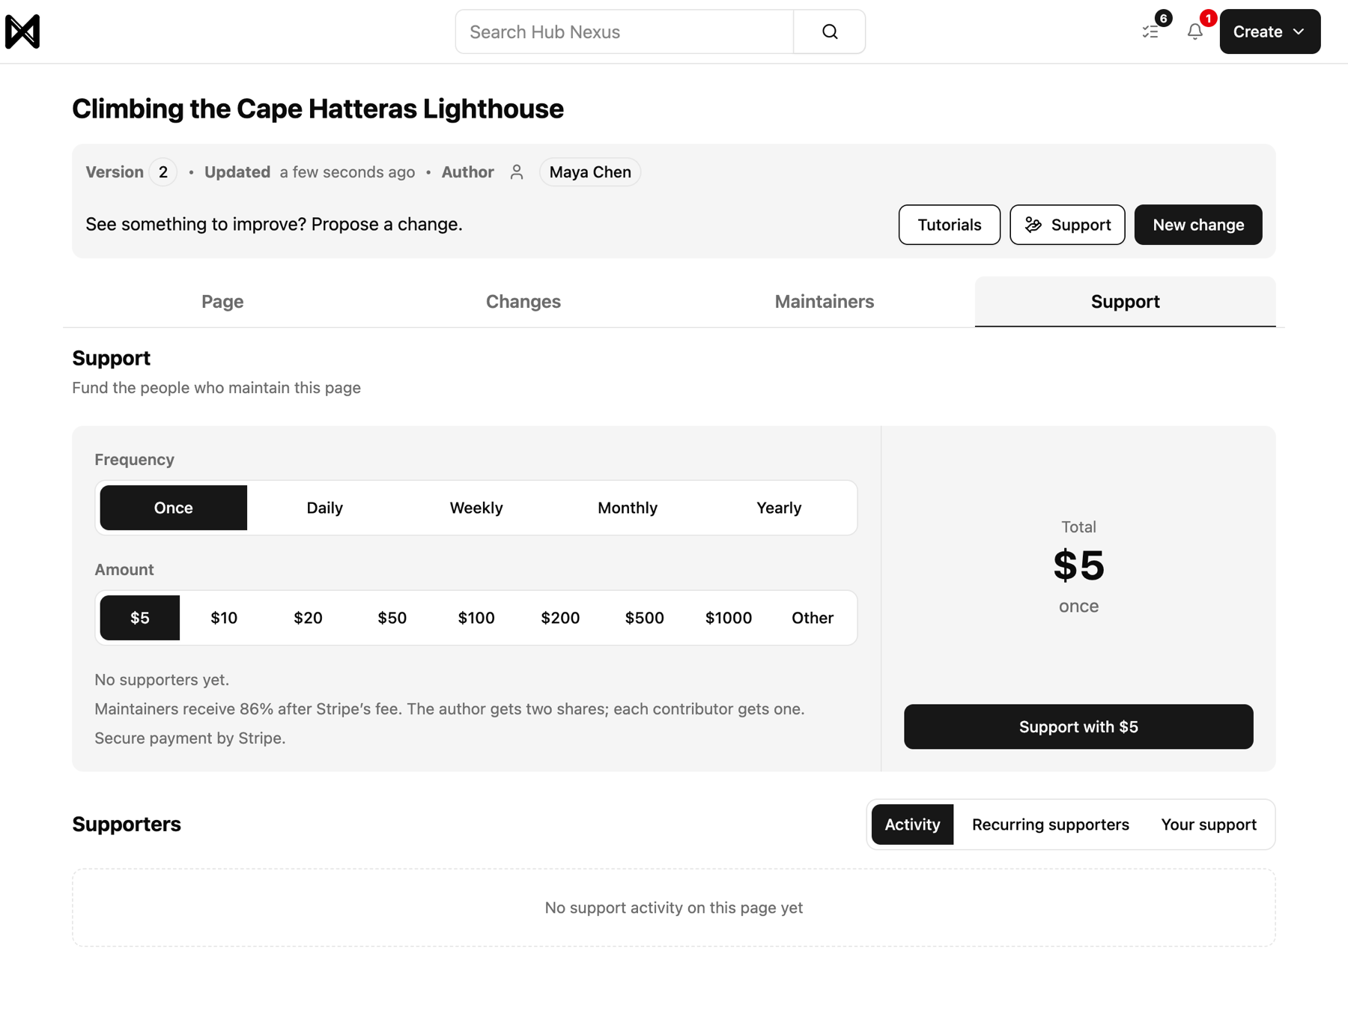Select the Daily frequency option
Screen dimensions: 1348x1011
click(x=325, y=508)
